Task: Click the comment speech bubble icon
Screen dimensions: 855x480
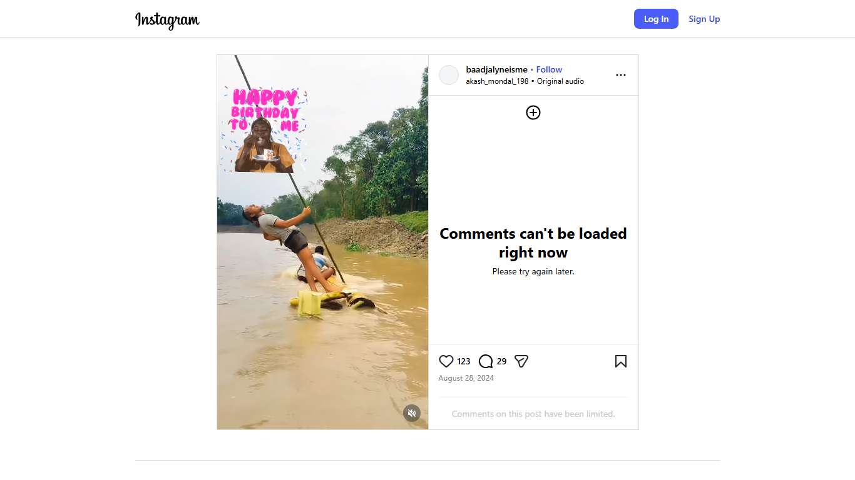Action: pyautogui.click(x=486, y=361)
